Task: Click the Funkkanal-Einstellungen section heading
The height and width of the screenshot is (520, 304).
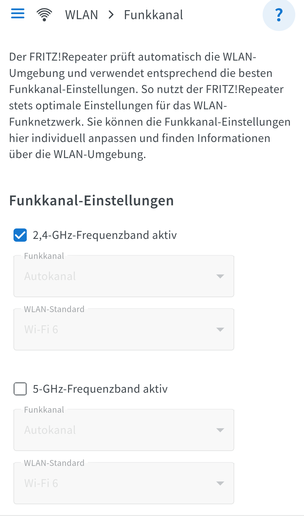Action: [91, 201]
